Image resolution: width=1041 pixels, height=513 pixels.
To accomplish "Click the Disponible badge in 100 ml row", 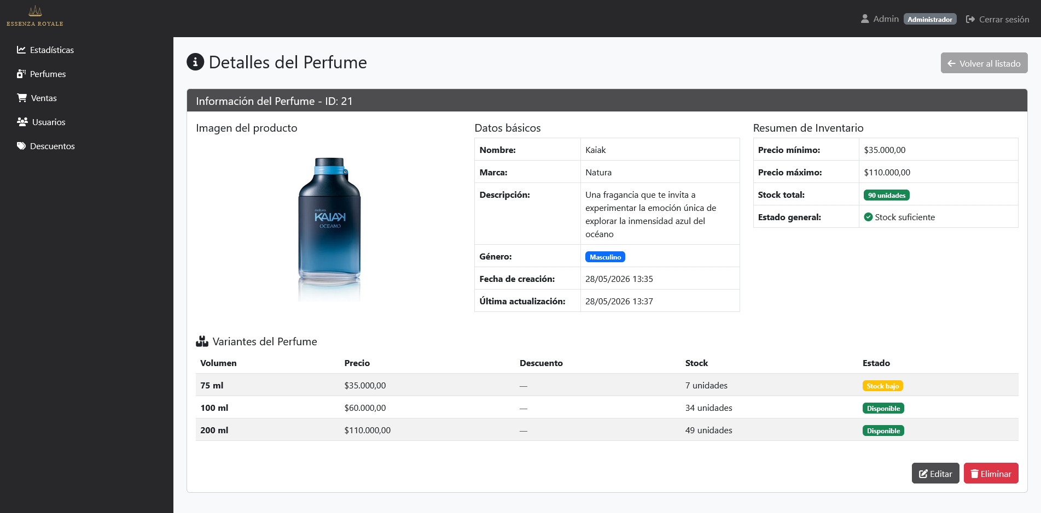I will pos(883,408).
